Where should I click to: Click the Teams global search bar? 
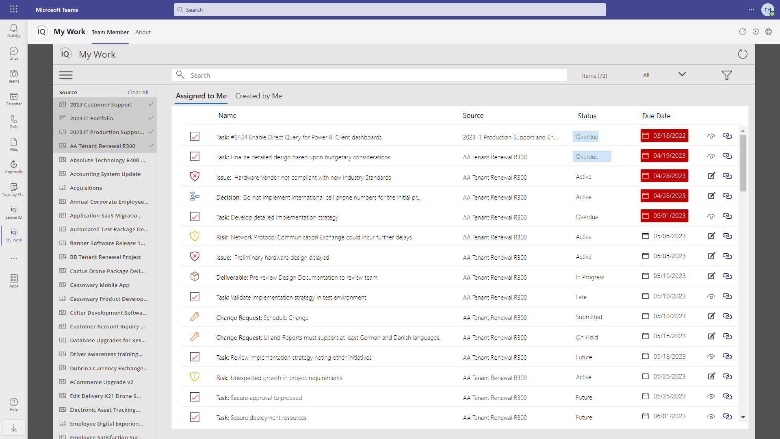pyautogui.click(x=390, y=10)
